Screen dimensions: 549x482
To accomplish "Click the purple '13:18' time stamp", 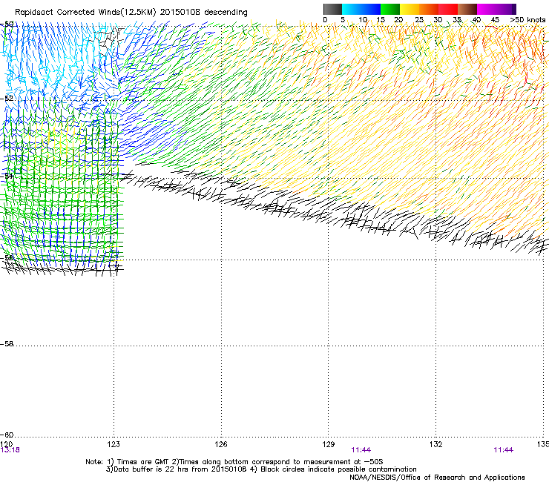I will [10, 450].
